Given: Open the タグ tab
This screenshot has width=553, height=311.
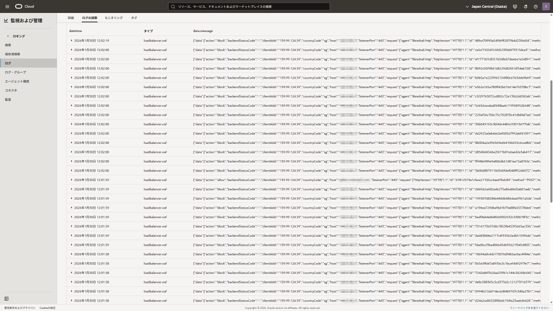Looking at the screenshot, I should point(134,18).
